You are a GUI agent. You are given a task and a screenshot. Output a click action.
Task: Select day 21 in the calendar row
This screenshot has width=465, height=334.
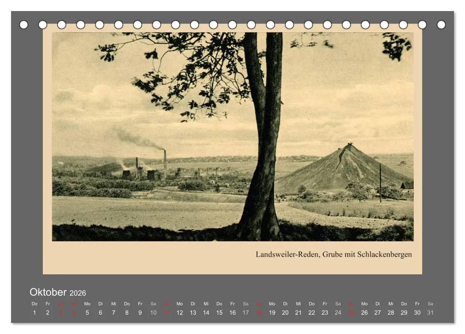[x=299, y=313]
